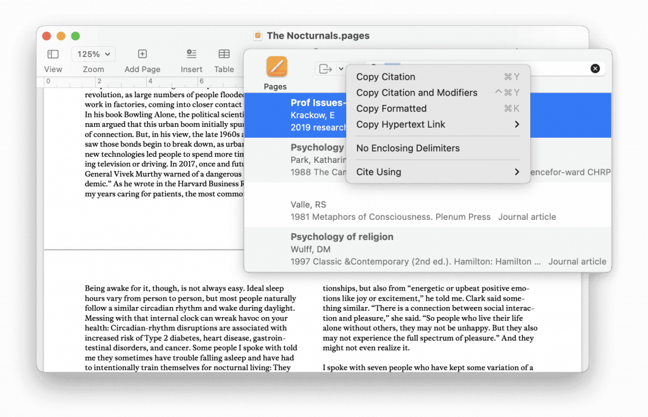Toggle the No Enclosing Delimiters option
Image resolution: width=648 pixels, height=417 pixels.
(x=408, y=148)
